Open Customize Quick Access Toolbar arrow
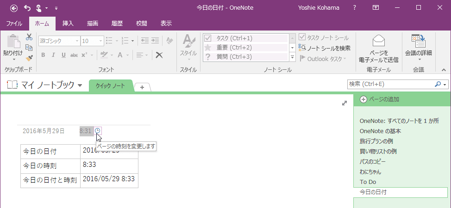The width and height of the screenshot is (451, 208). click(56, 8)
